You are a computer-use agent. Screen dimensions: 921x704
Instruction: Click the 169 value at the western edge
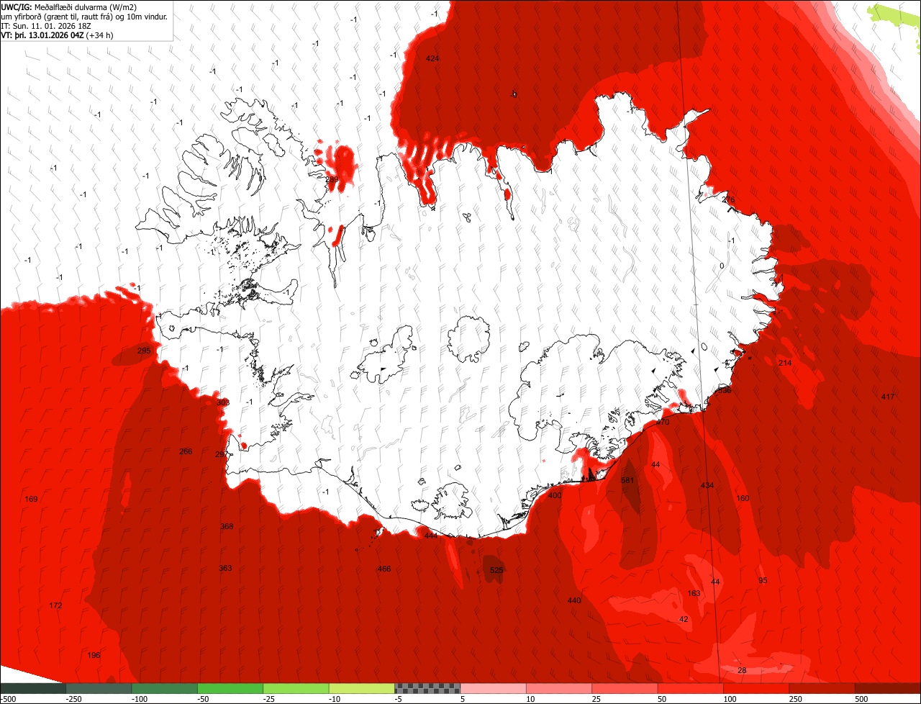[31, 499]
